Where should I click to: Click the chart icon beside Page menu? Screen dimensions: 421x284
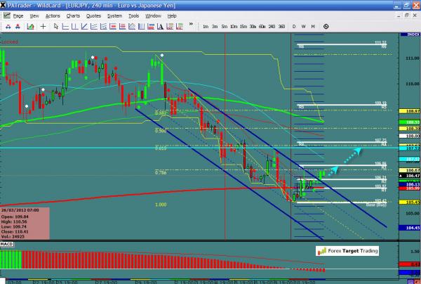click(6, 15)
